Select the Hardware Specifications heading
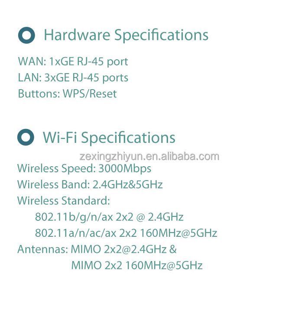298x313 pixels. coord(126,35)
